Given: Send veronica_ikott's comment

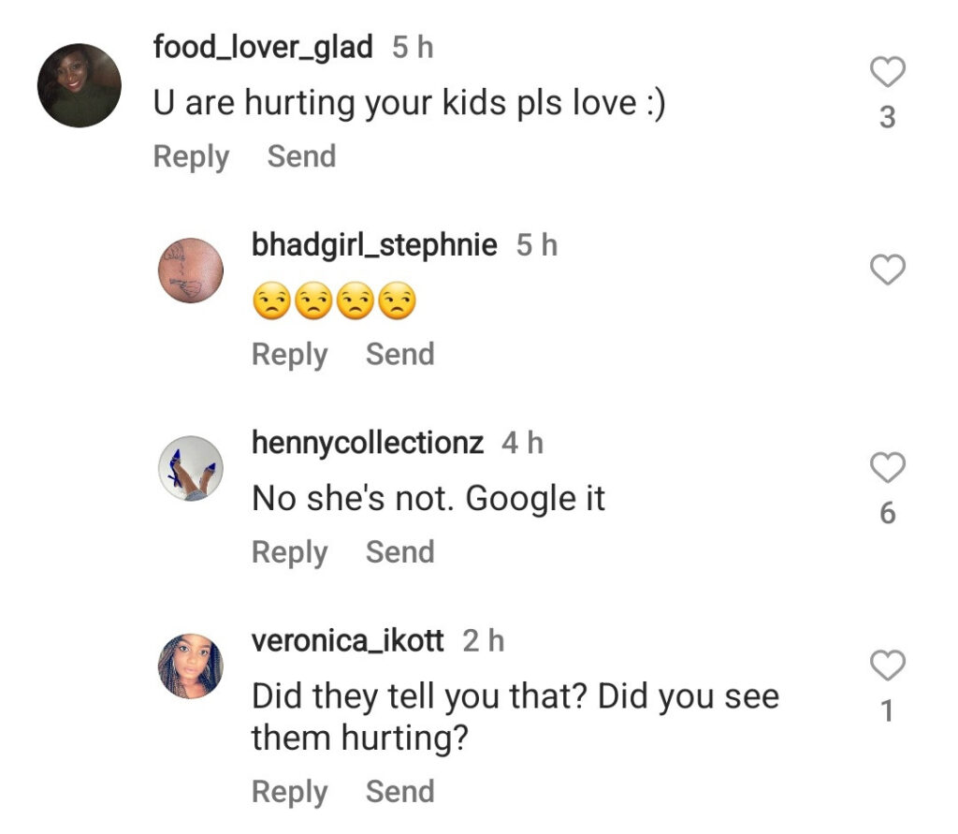Looking at the screenshot, I should tap(399, 792).
